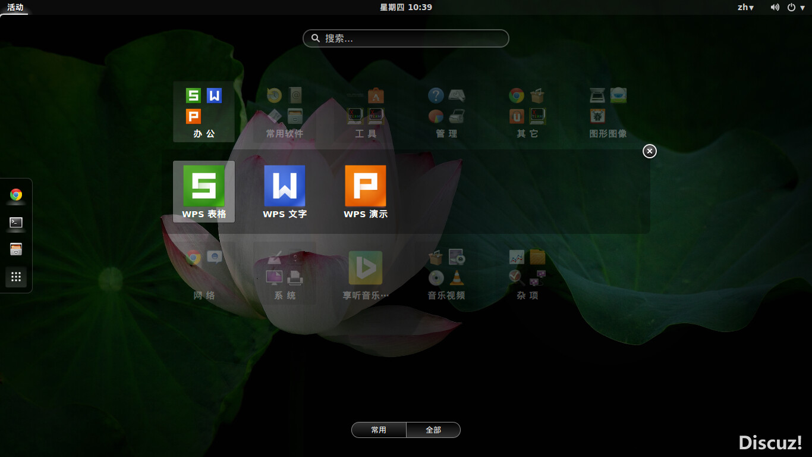Open file manager icon in dash
This screenshot has width=812, height=457.
coord(16,249)
